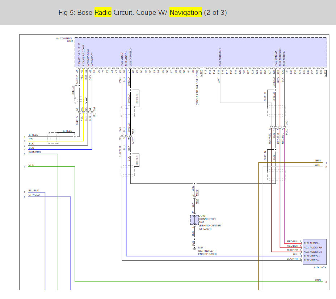Click the BLU/BLK wire label
Screen dimensions: 336x299
[34, 190]
